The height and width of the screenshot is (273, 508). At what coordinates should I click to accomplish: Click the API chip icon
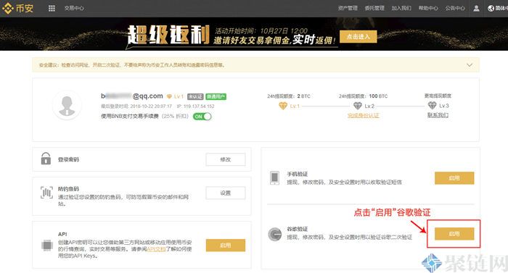point(47,245)
